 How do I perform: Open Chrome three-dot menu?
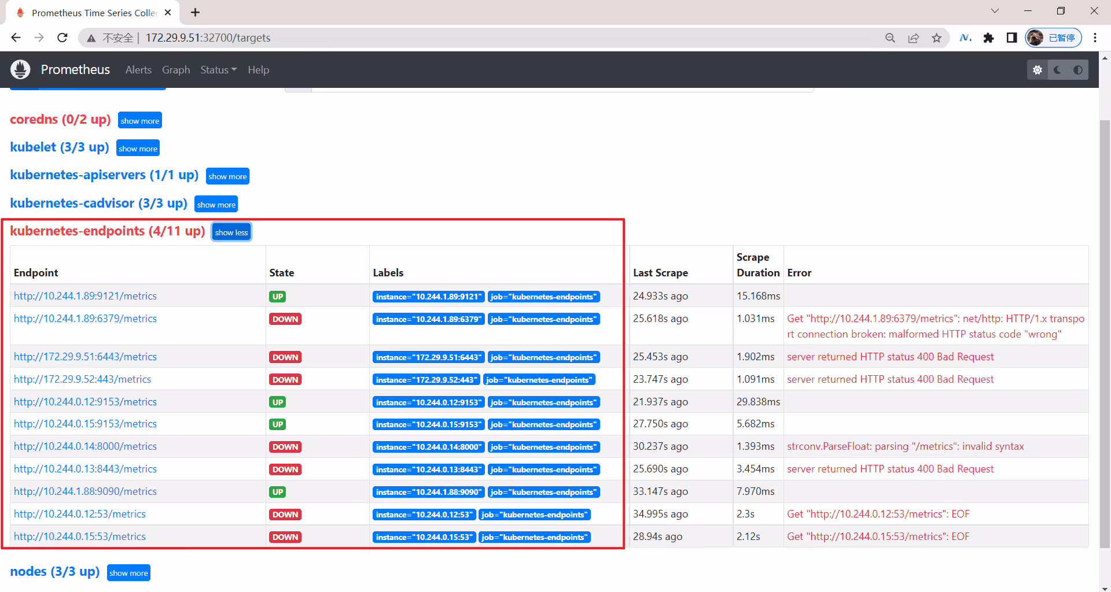click(x=1095, y=38)
